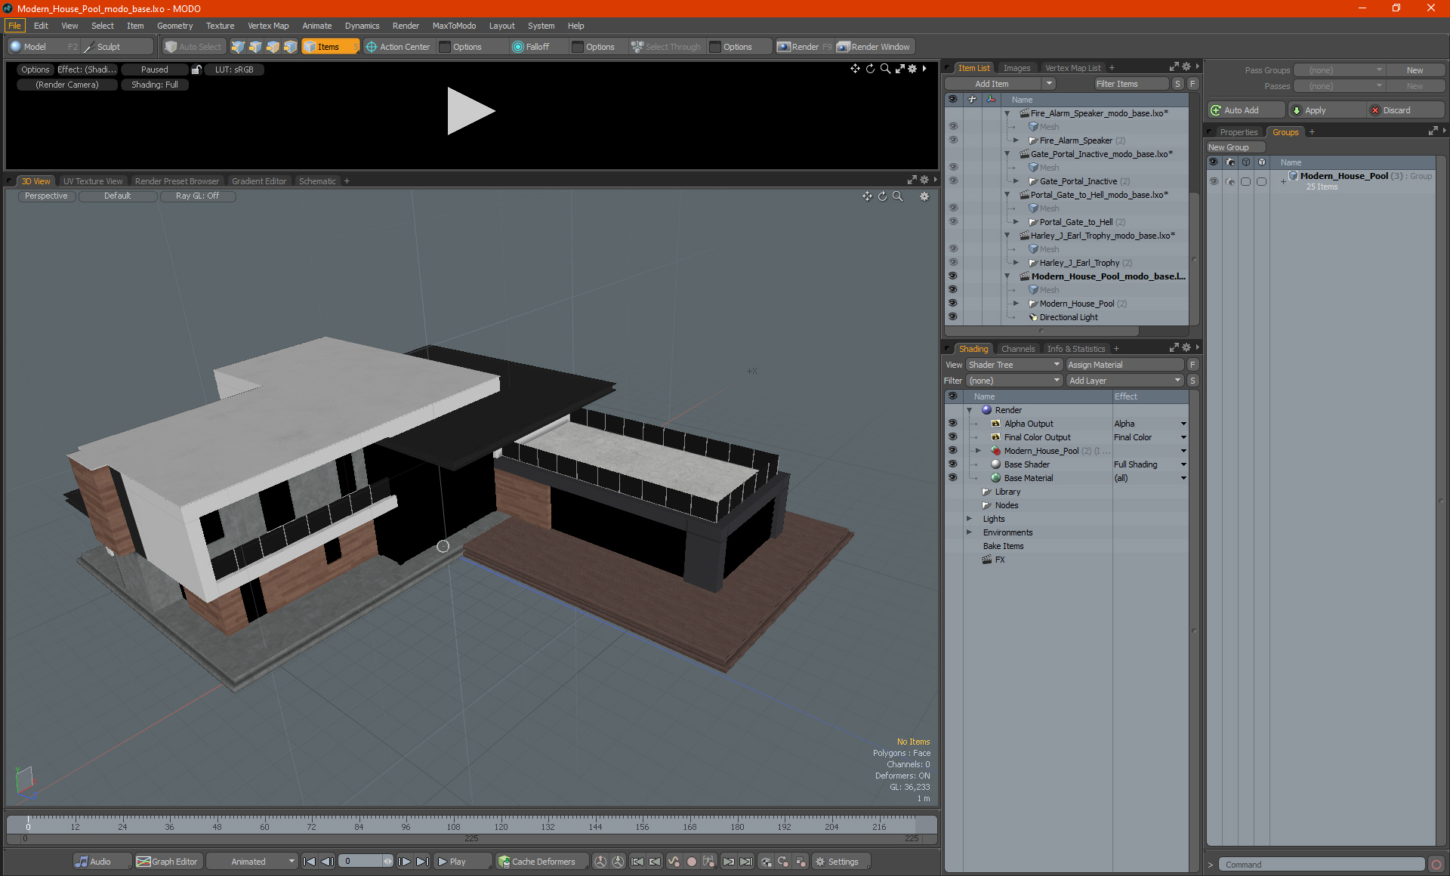Toggle the preview lock icon
Image resolution: width=1450 pixels, height=876 pixels.
click(x=196, y=69)
